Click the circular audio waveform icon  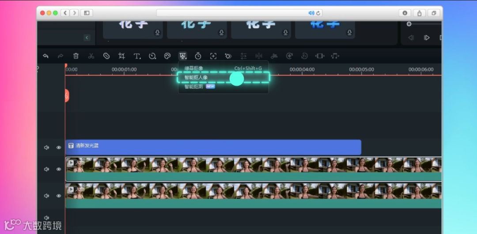(289, 56)
